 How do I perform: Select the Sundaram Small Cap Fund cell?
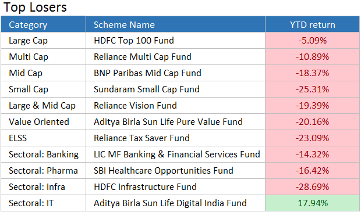pos(175,89)
